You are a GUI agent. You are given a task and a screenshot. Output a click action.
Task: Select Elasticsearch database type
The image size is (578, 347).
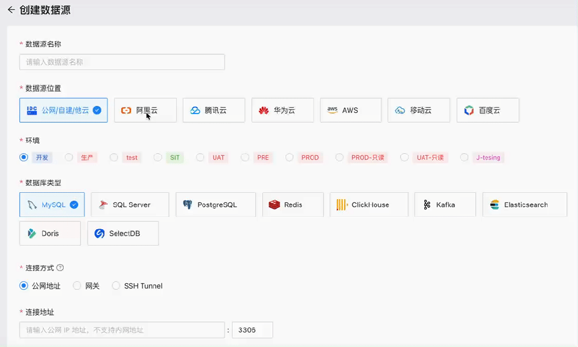[524, 205]
